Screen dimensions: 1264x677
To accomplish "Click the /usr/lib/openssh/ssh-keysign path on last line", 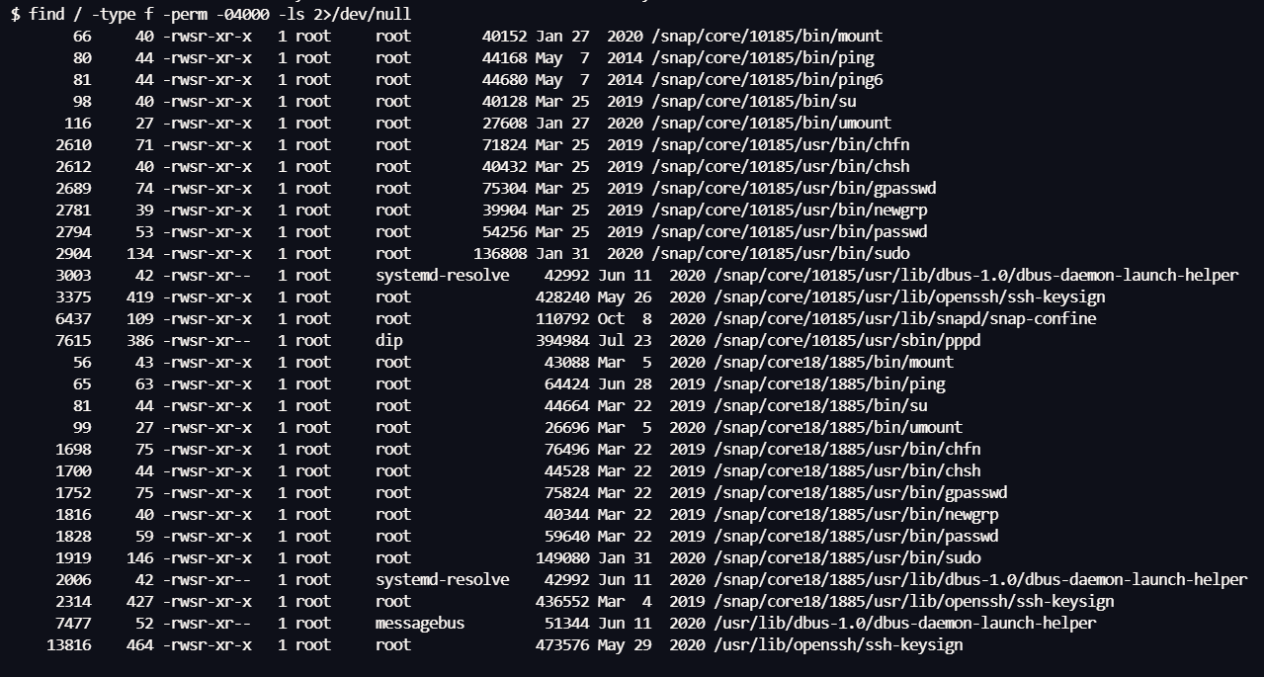I will click(x=837, y=645).
